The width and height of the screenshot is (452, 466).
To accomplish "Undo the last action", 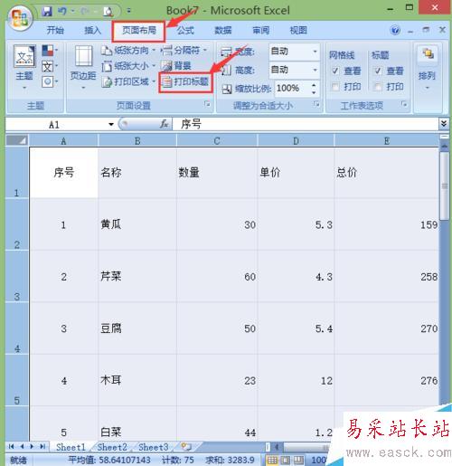I will (x=62, y=12).
